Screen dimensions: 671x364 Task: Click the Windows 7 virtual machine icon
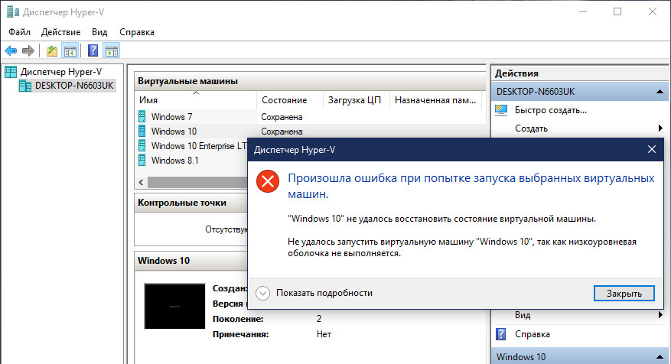(142, 116)
